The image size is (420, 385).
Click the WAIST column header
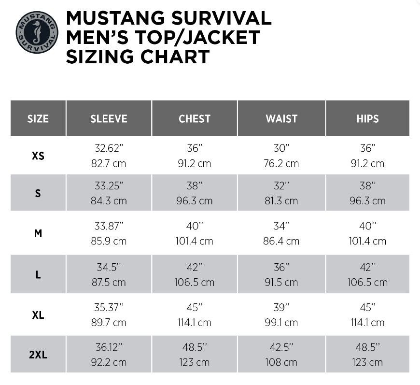tap(281, 118)
